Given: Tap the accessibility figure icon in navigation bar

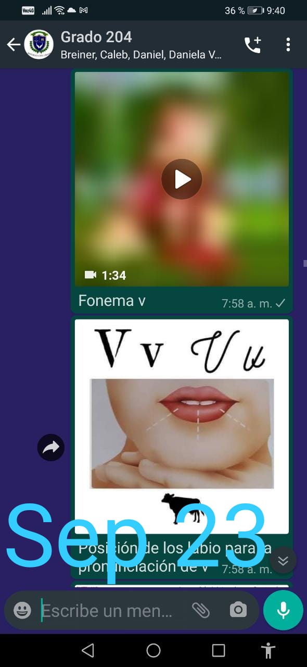Looking at the screenshot, I should 268,650.
